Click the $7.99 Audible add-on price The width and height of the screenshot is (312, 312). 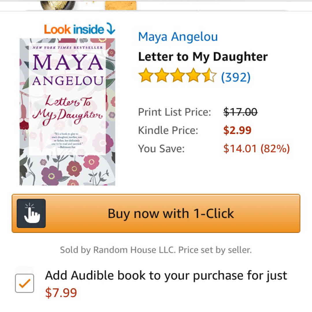61,293
